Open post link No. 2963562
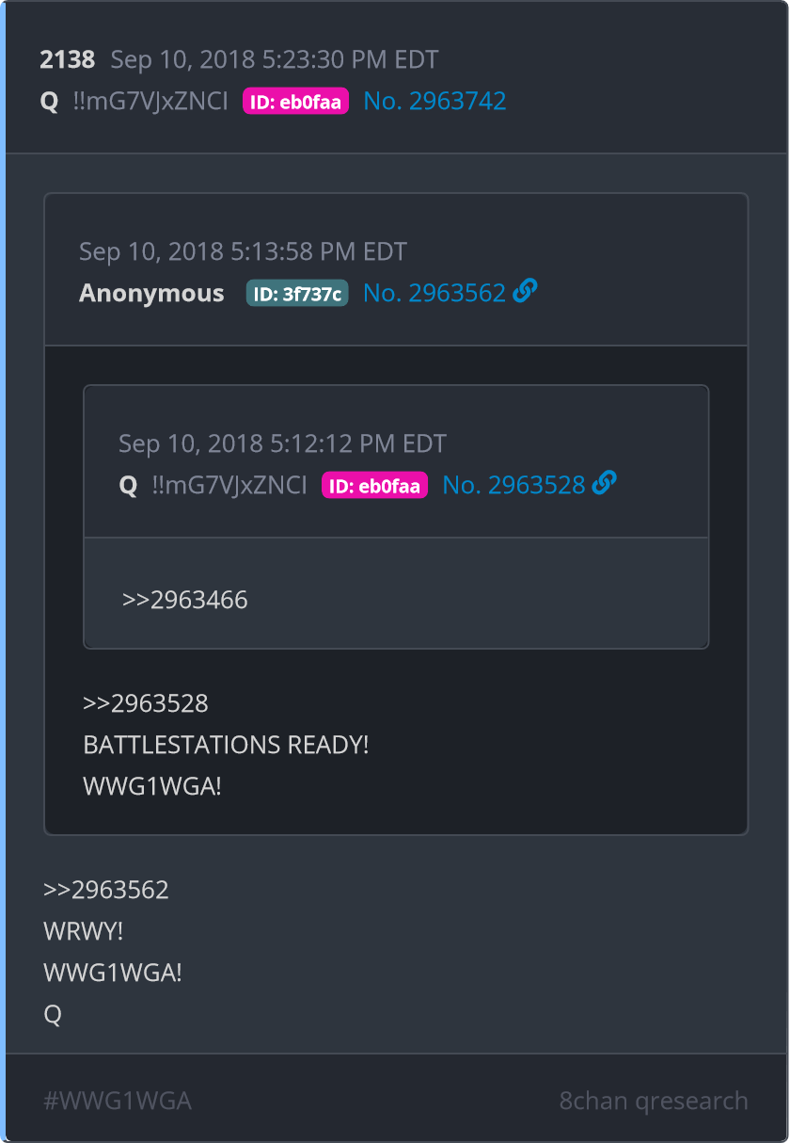Viewport: 790px width, 1143px height. (434, 293)
